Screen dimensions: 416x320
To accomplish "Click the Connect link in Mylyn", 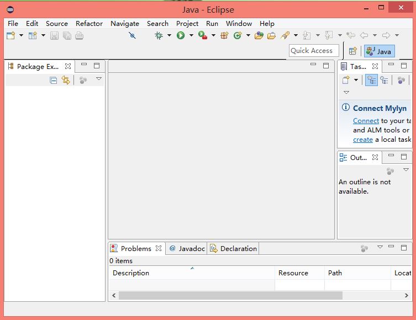I will pos(366,121).
